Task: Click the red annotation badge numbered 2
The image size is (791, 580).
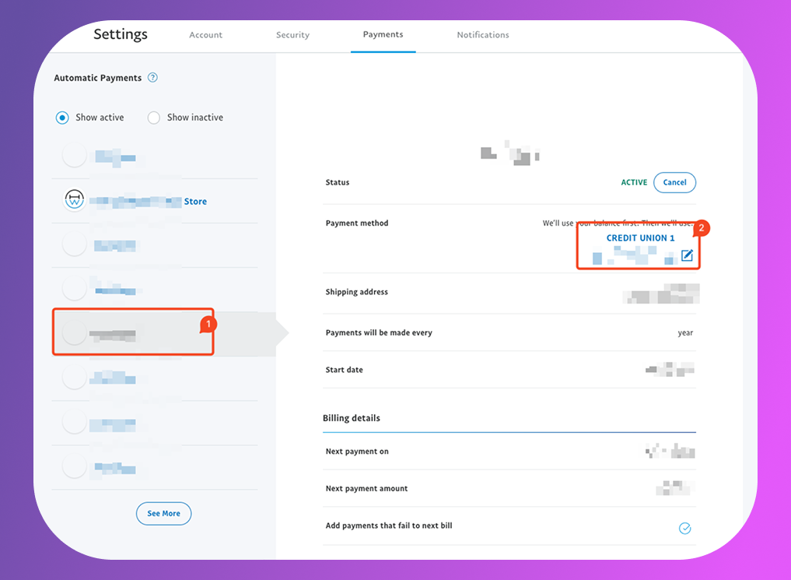Action: coord(701,228)
